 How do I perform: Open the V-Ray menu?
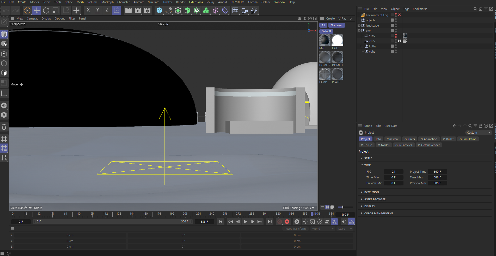point(210,2)
